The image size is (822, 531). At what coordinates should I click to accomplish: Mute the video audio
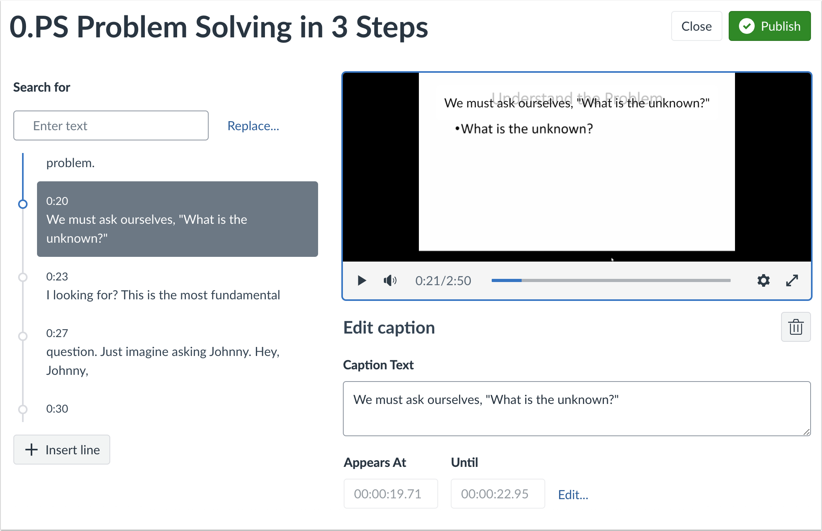(x=390, y=280)
